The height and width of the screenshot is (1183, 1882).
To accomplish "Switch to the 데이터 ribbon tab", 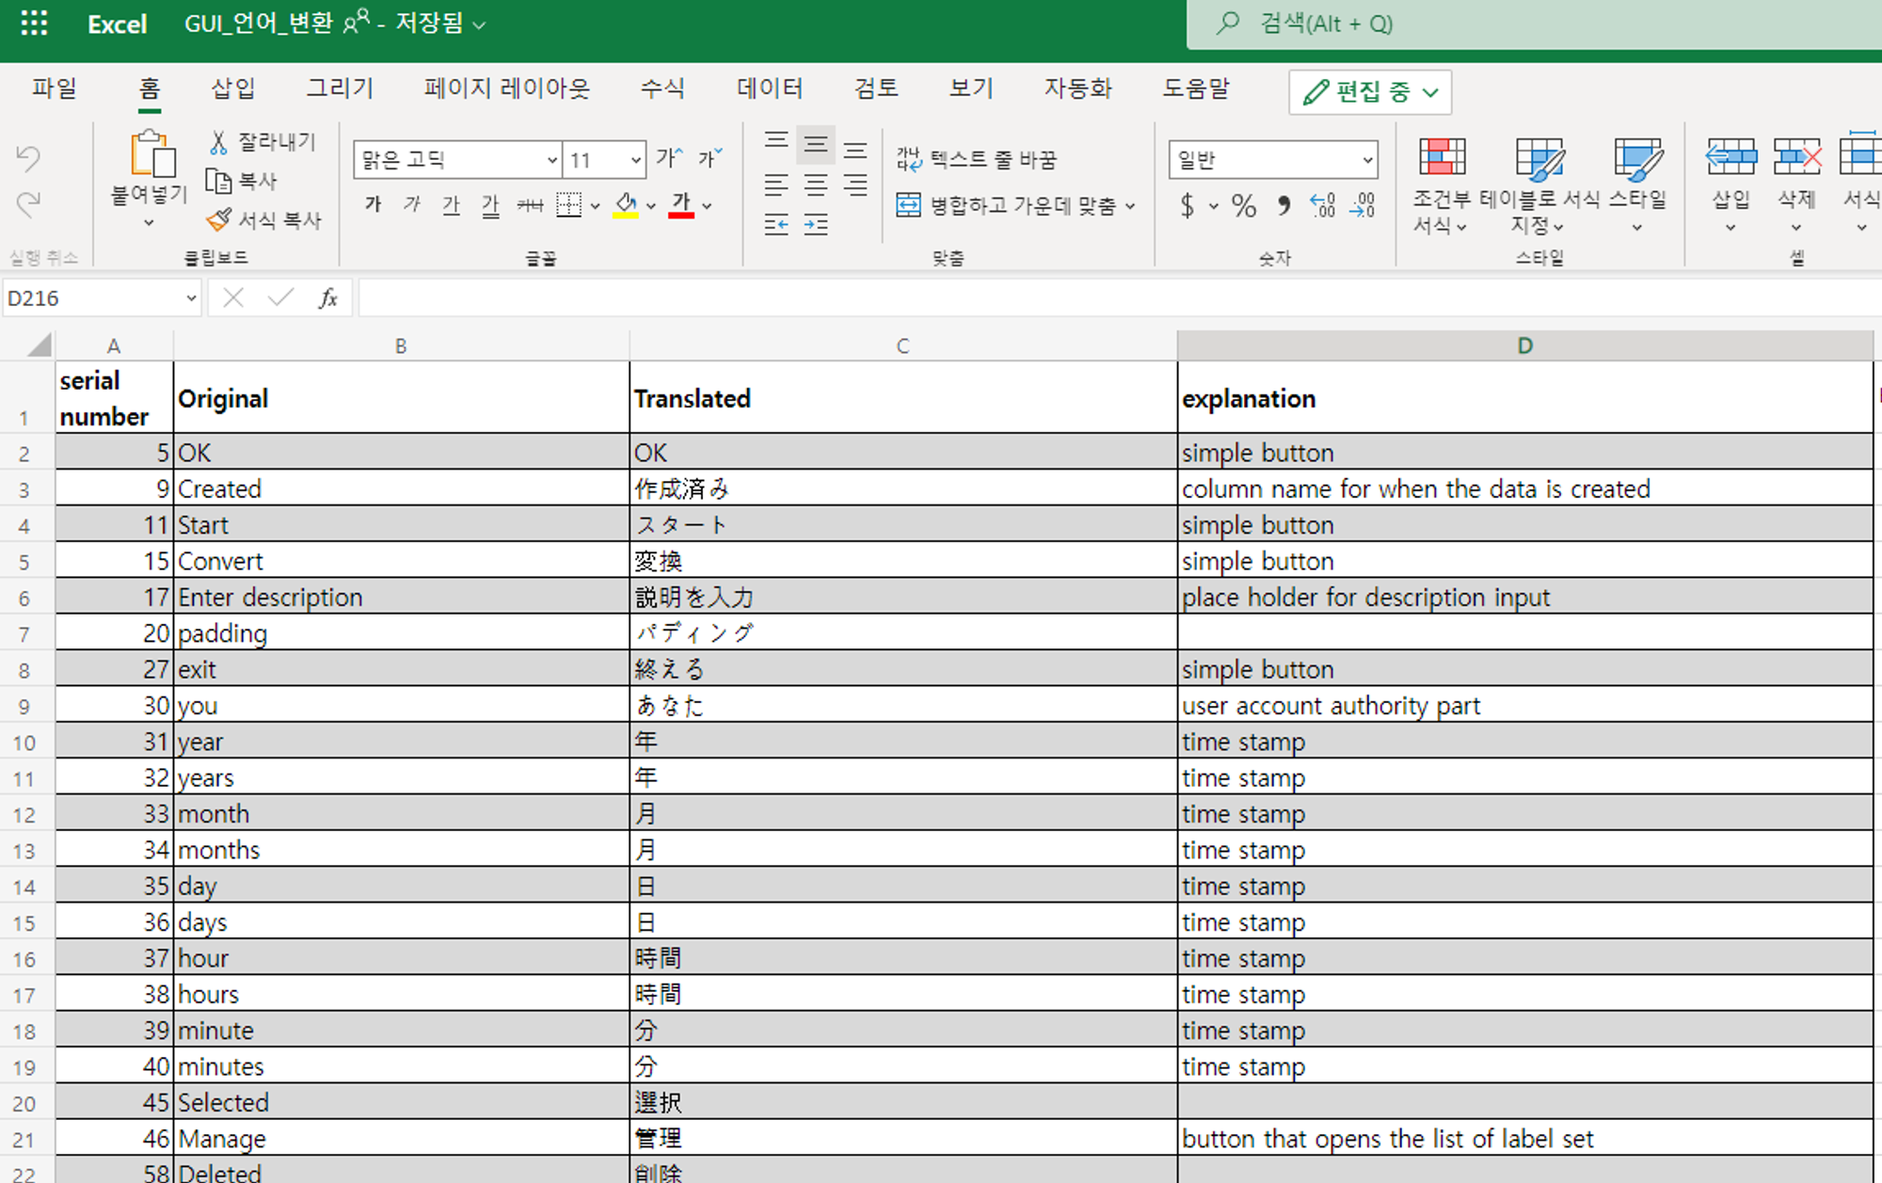I will click(768, 88).
